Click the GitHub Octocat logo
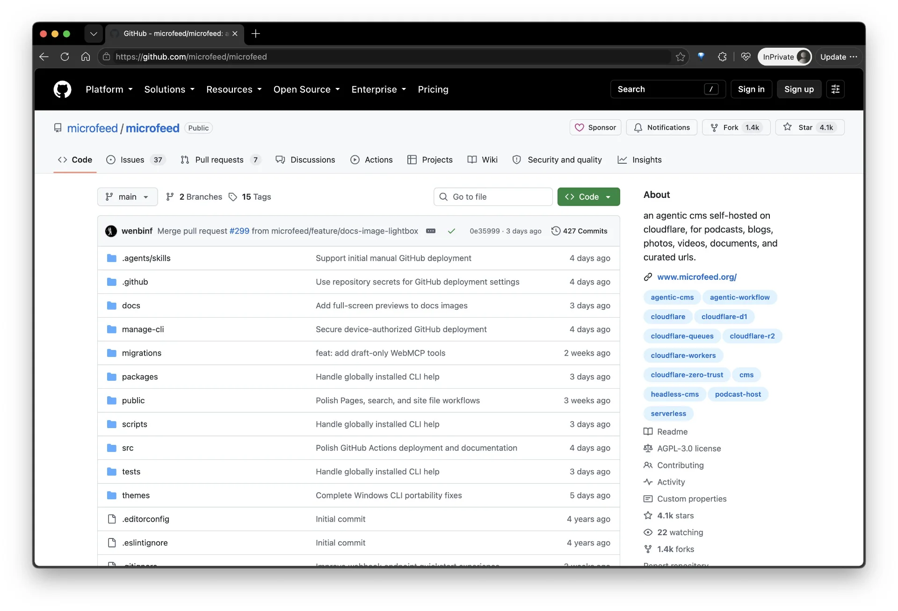 tap(62, 89)
